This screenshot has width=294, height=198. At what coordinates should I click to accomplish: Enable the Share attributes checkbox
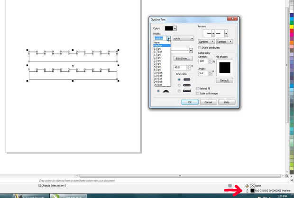pyautogui.click(x=200, y=48)
